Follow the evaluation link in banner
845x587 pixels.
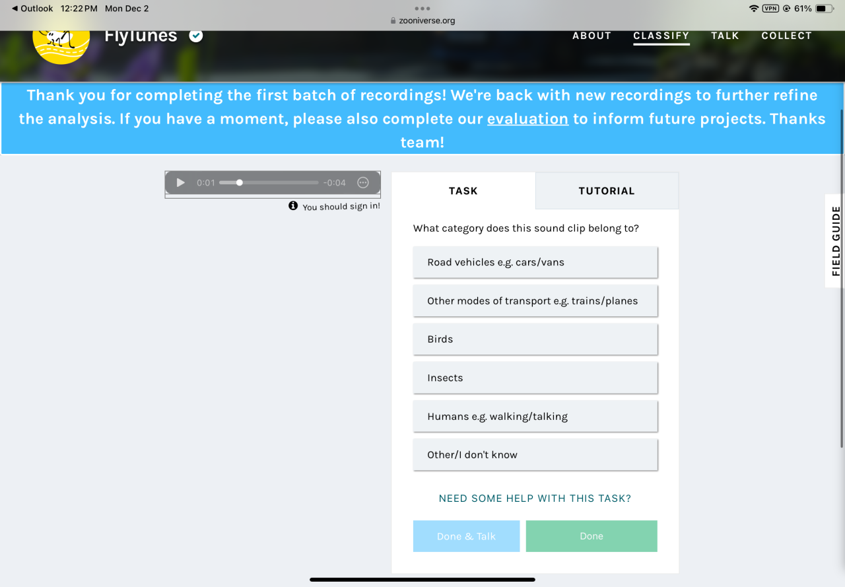[x=527, y=119]
